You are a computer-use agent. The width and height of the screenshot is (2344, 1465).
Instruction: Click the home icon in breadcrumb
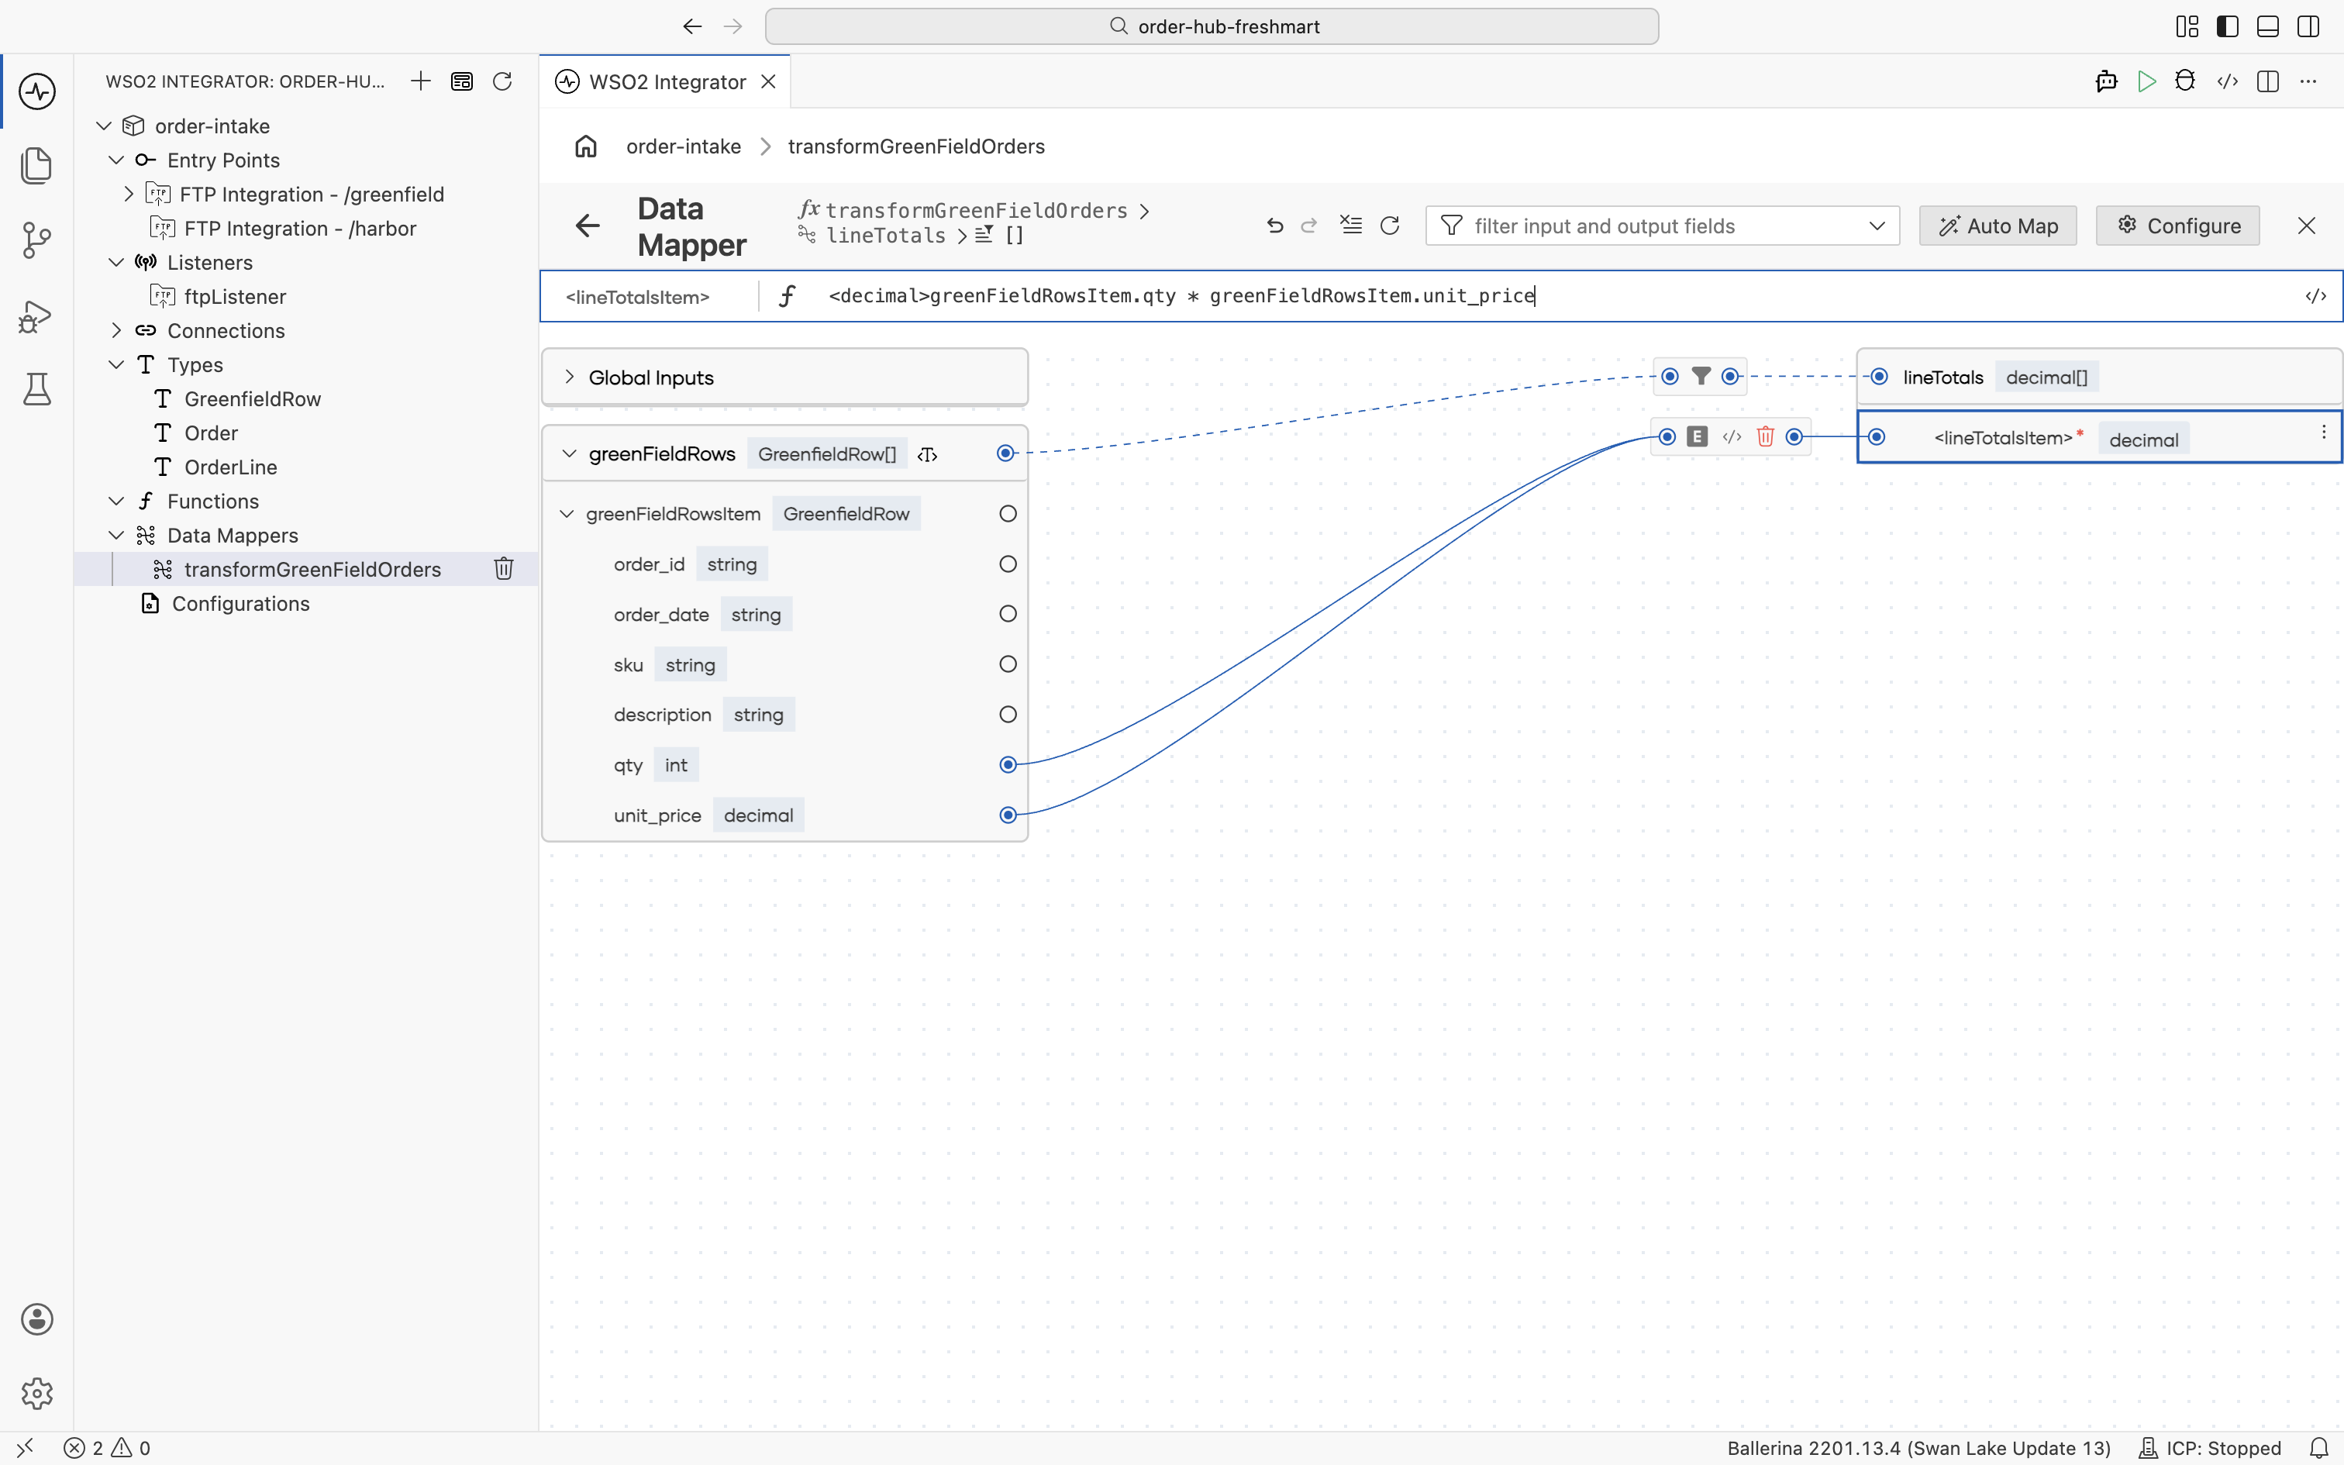[x=586, y=146]
